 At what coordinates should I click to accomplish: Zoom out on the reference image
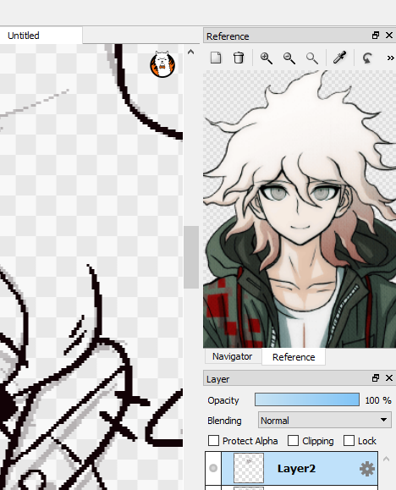click(289, 58)
